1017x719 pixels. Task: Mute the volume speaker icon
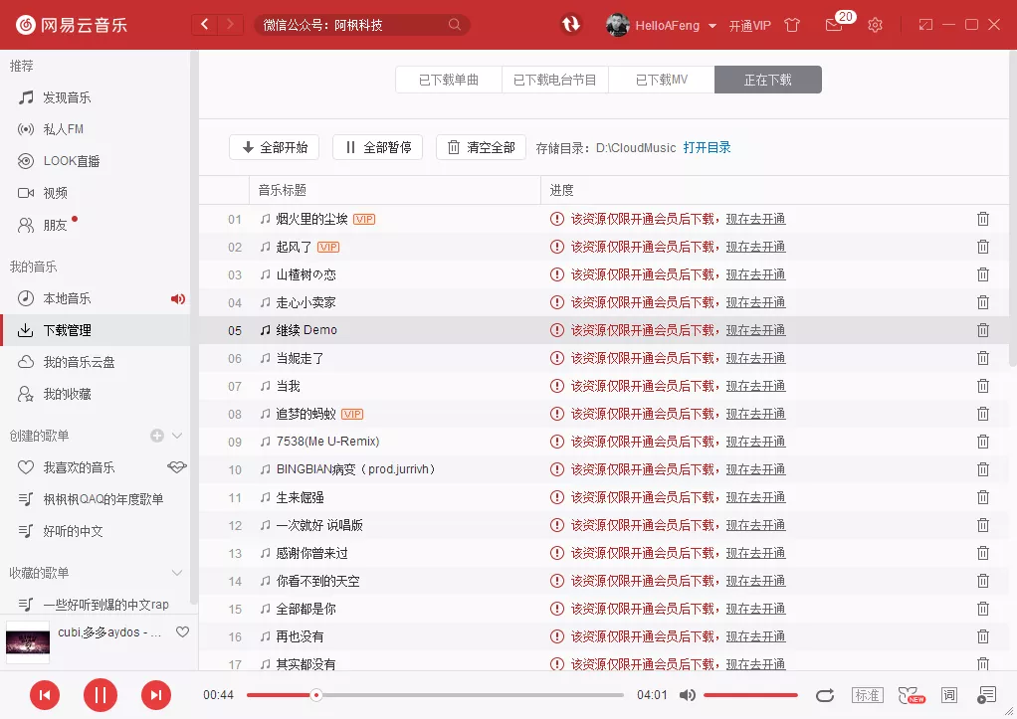[688, 696]
